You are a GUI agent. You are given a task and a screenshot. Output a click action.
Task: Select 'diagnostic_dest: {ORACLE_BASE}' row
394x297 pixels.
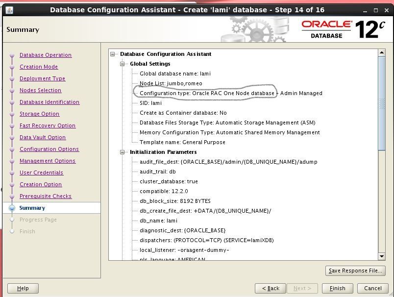(183, 230)
